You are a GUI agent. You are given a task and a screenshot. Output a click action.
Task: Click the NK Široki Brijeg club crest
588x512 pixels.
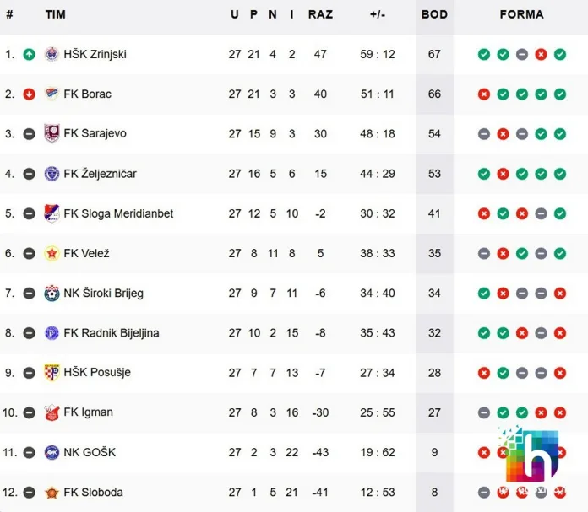tap(52, 294)
